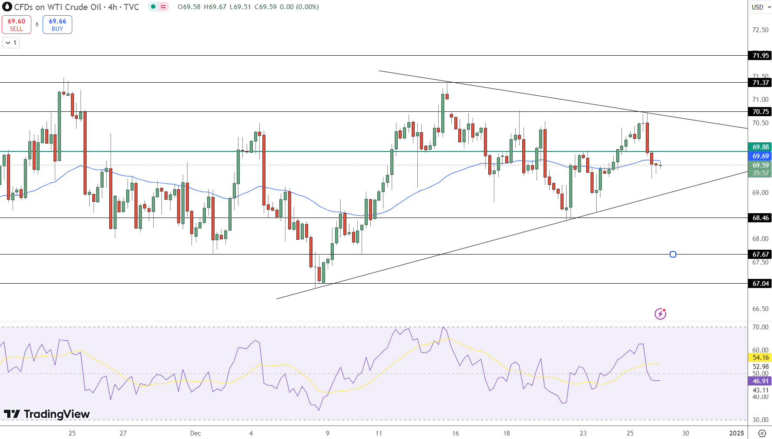Click the pink approximate-data indicator icon

click(x=163, y=7)
